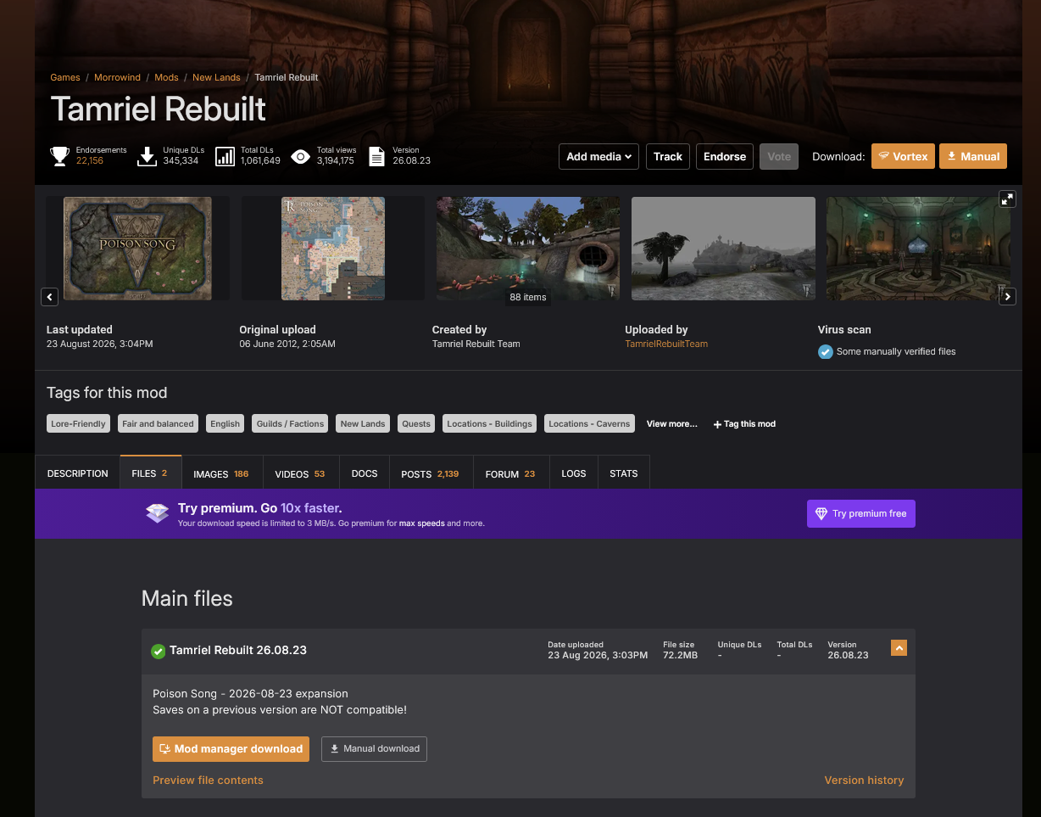Select the Files tab
1041x817 pixels.
pyautogui.click(x=151, y=473)
